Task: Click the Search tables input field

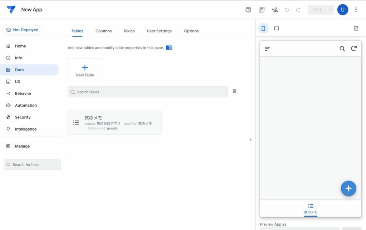Action: click(x=147, y=91)
